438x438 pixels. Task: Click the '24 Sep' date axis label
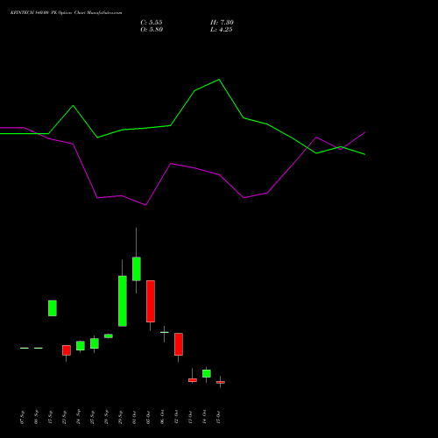tap(79, 417)
